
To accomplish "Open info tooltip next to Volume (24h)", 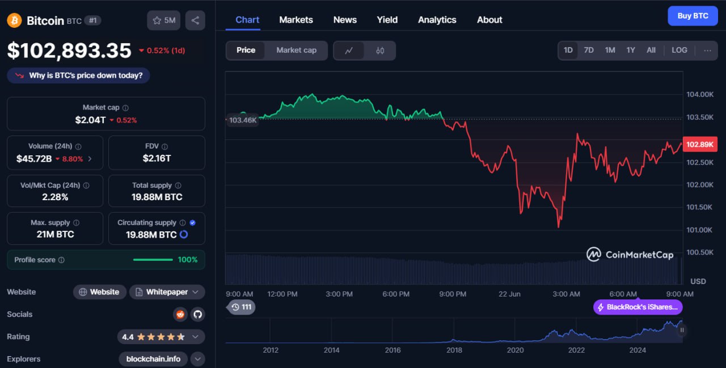I will pos(78,146).
